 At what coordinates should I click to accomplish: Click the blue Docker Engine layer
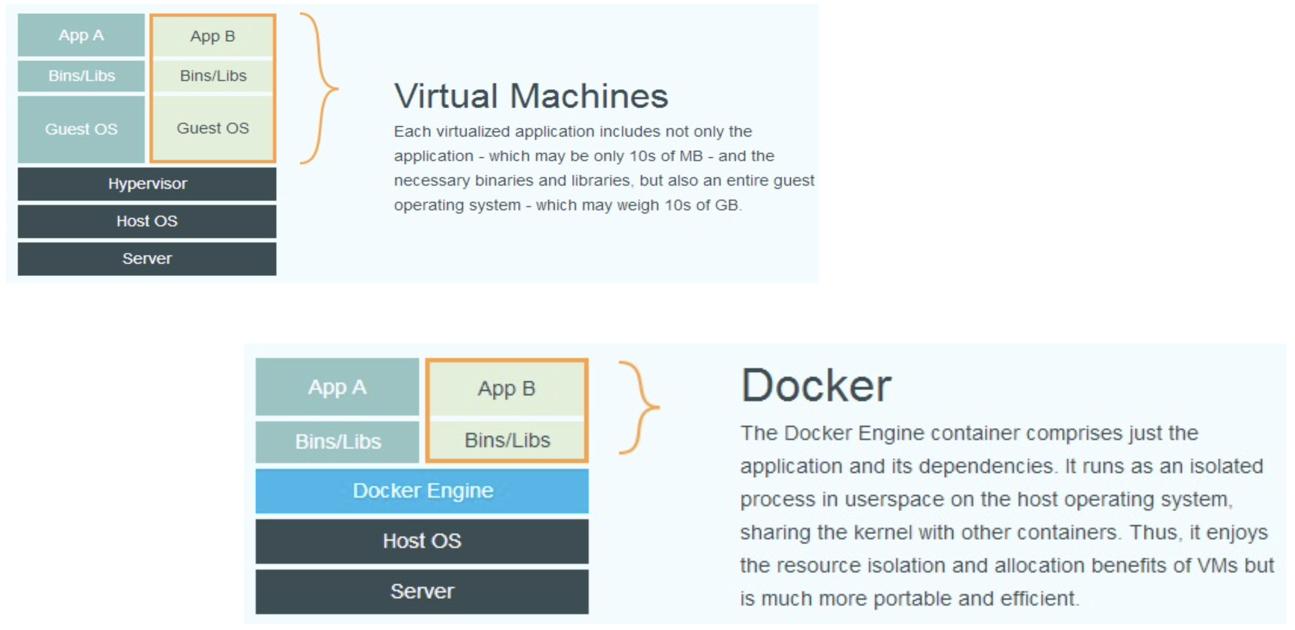[x=422, y=491]
